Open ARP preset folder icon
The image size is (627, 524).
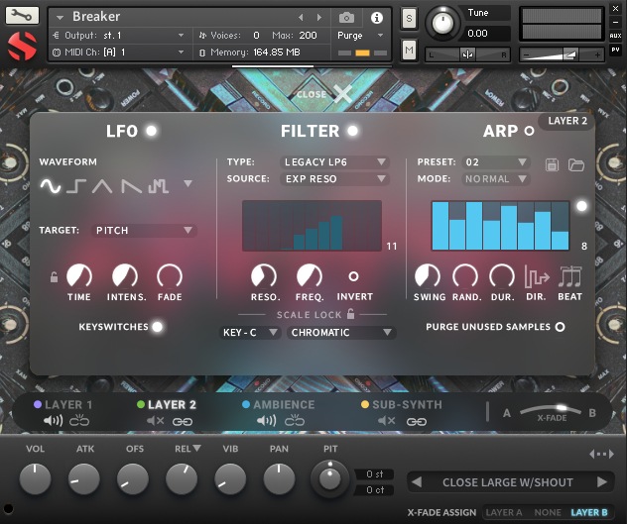tap(576, 163)
